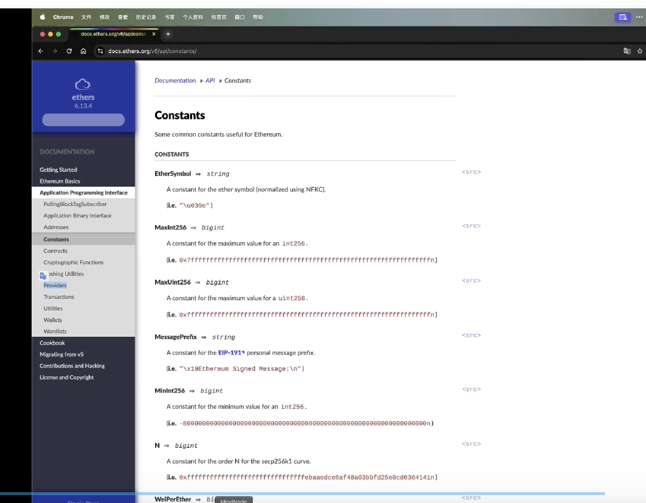Close the docs.ethers.org tab
646x503 pixels.
(x=154, y=34)
